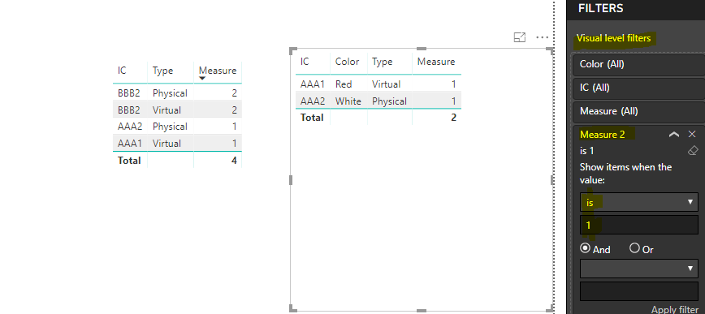Expand the IC (All) filter card

coord(638,88)
